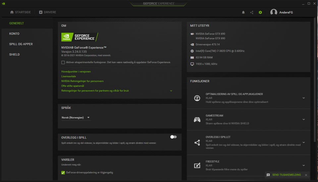The height and width of the screenshot is (182, 318).
Task: Uncheck GeForce-driveroppdatering notification checkbox
Action: 63,172
